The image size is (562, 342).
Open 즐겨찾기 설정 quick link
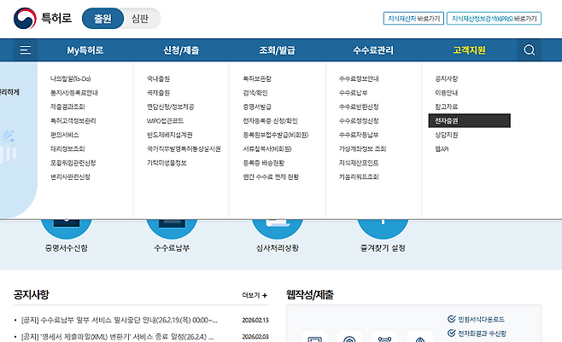pos(383,247)
